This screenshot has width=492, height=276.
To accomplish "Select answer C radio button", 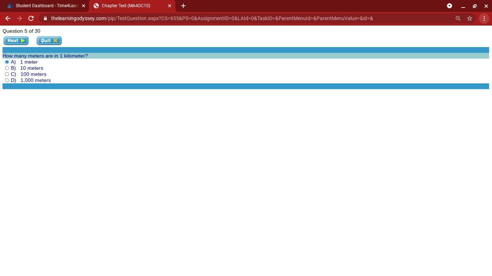I will [7, 74].
